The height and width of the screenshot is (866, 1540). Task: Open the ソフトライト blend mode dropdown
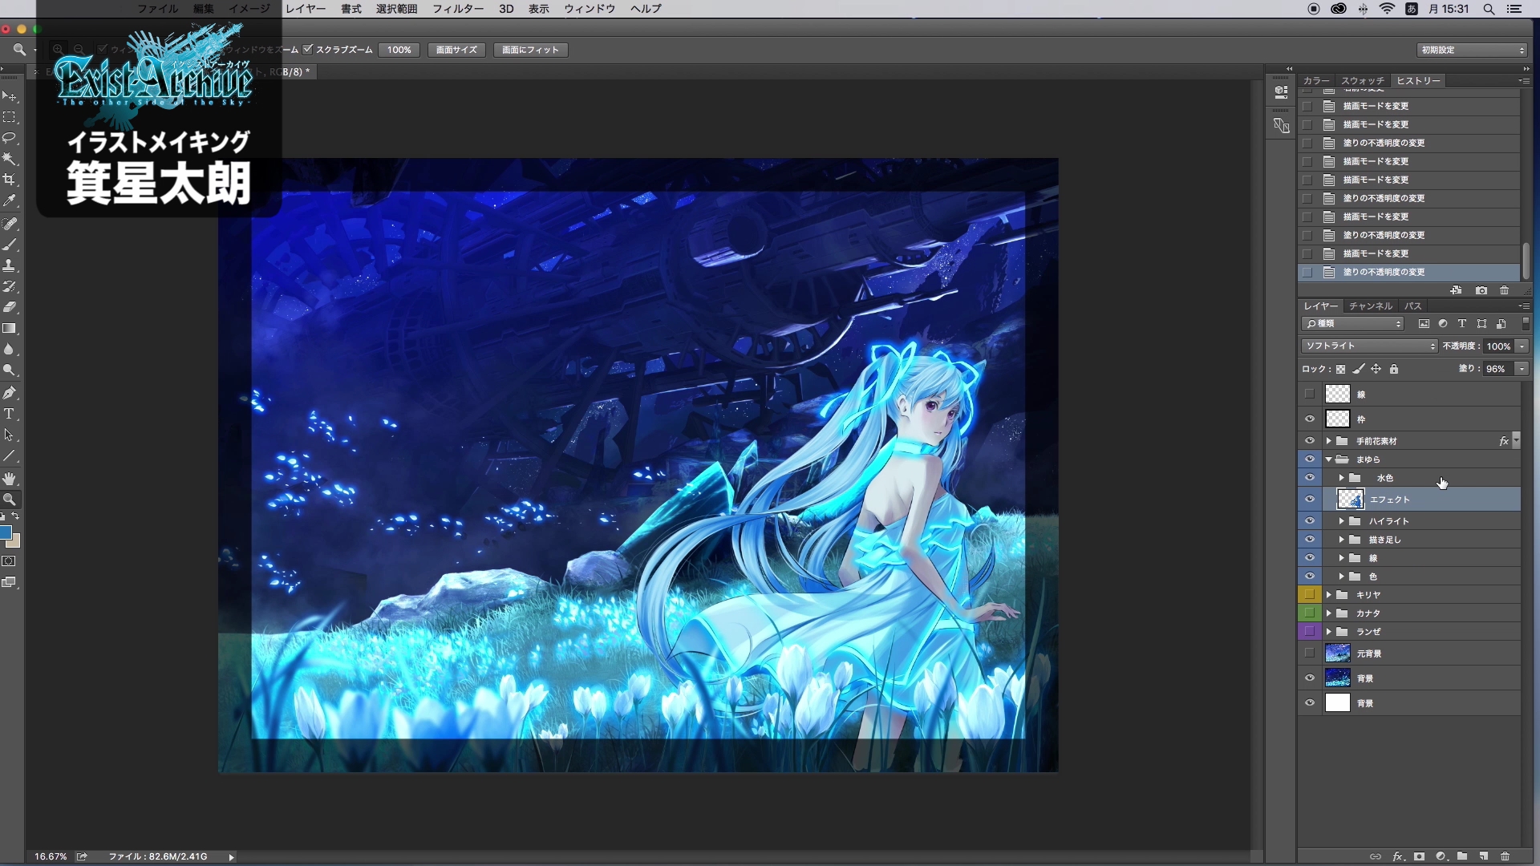(x=1369, y=346)
